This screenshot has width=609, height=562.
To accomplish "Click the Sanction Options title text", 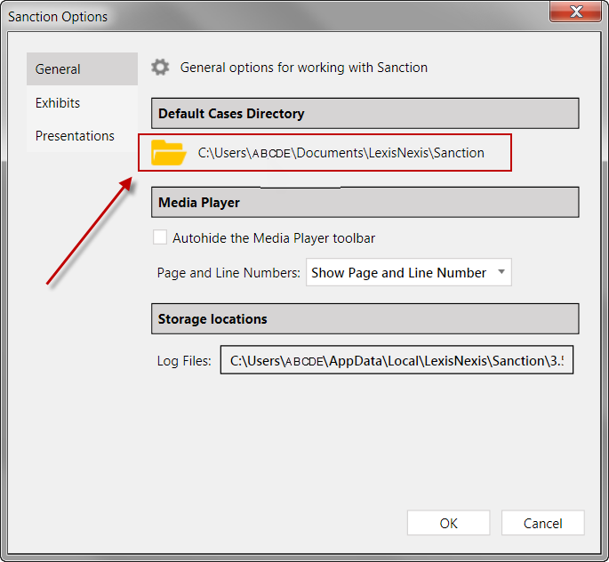I will 58,17.
